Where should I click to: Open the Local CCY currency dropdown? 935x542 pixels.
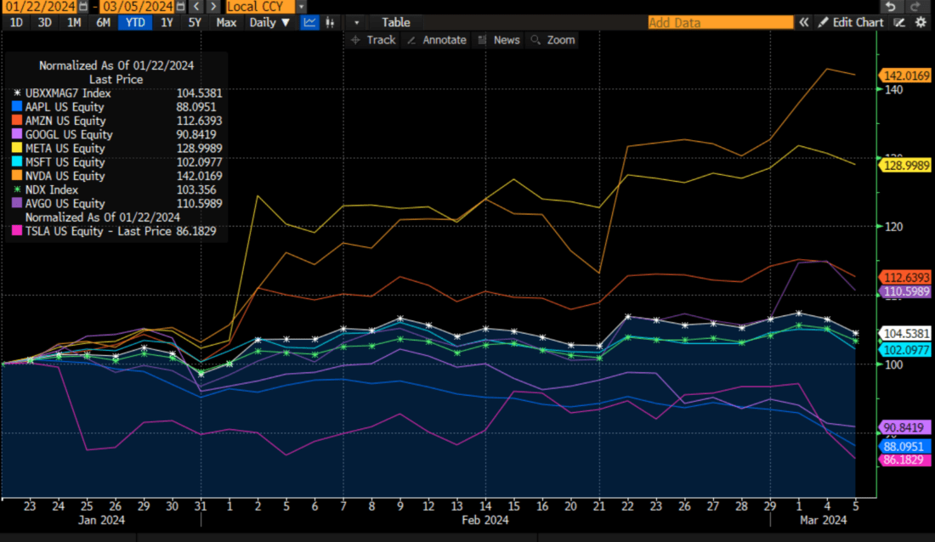[x=300, y=6]
